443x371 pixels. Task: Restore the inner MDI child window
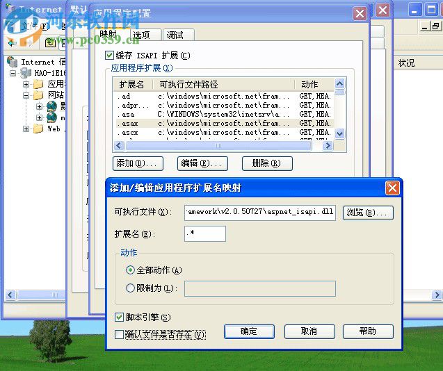click(436, 26)
